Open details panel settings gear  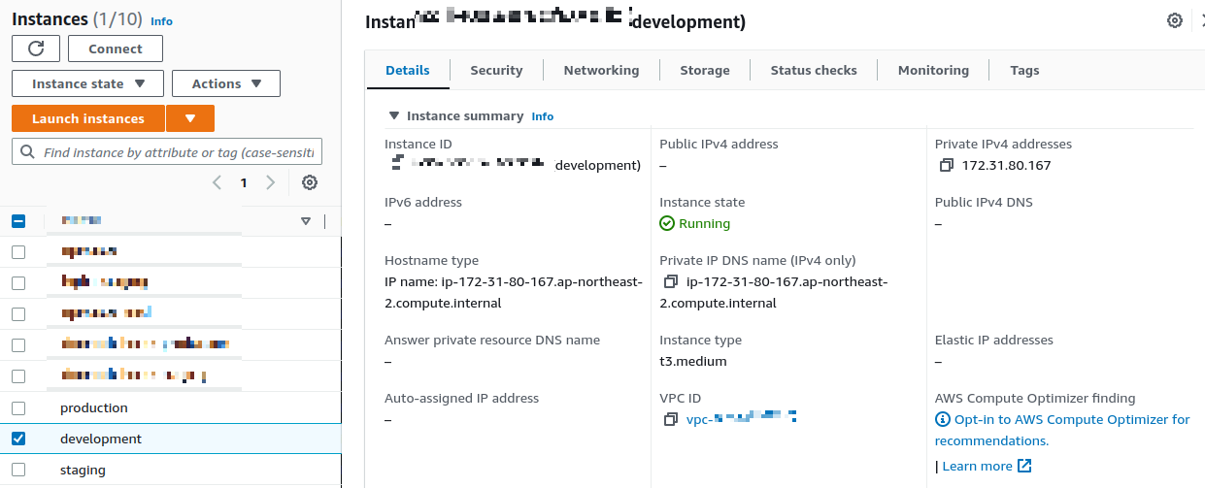[x=1175, y=20]
